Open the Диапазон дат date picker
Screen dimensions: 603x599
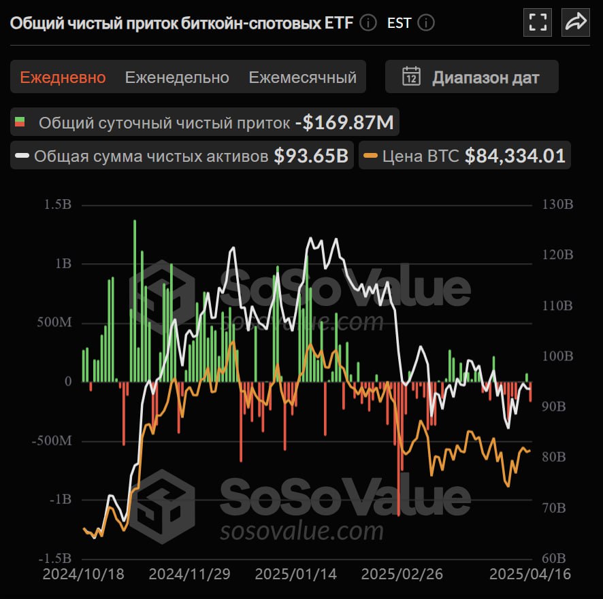tap(472, 76)
